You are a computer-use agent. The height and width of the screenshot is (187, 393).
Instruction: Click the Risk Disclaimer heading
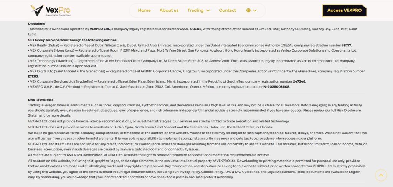[x=40, y=100]
